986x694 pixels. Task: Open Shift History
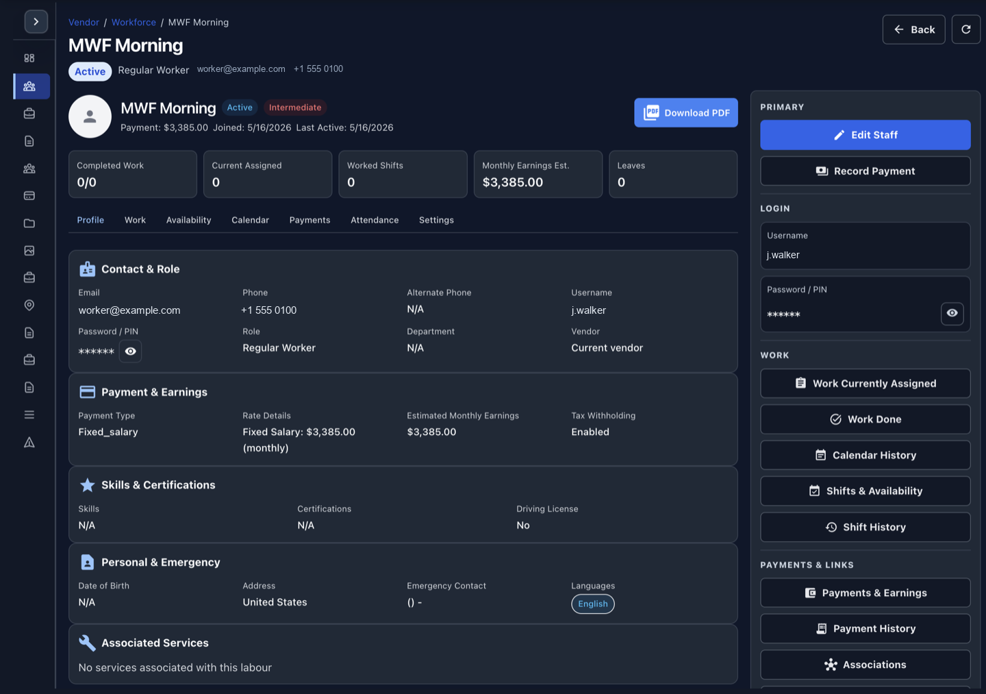point(865,527)
